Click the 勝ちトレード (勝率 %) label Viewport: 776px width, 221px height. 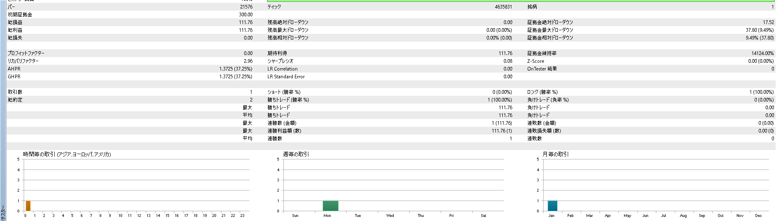288,100
